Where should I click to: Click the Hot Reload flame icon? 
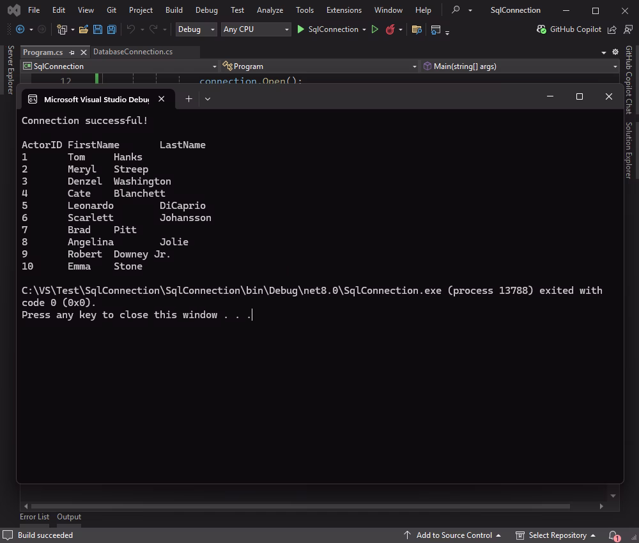pyautogui.click(x=390, y=29)
